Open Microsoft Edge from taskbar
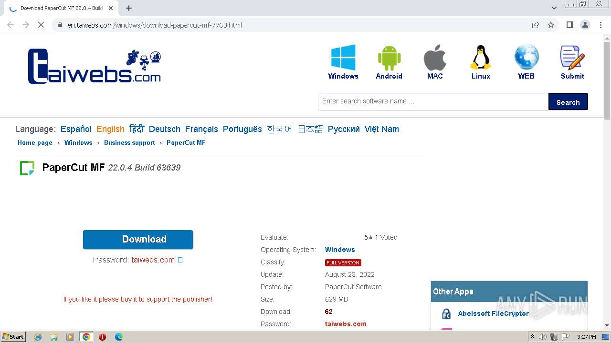The image size is (611, 343). 118,337
